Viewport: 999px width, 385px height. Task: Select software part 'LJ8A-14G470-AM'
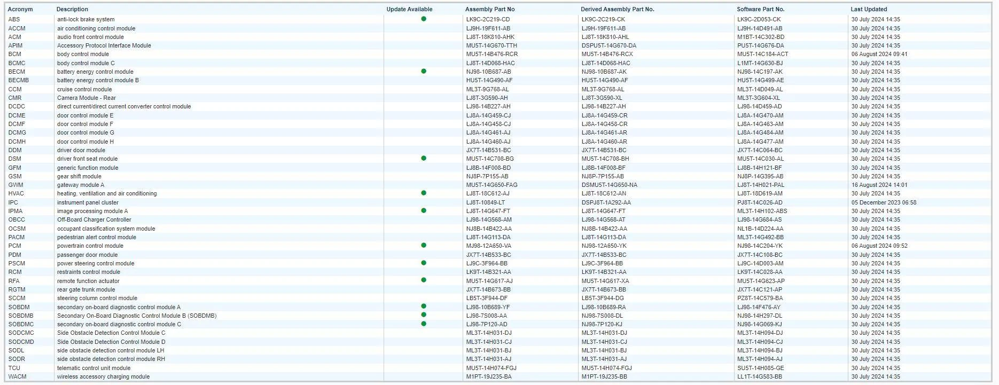coord(760,115)
